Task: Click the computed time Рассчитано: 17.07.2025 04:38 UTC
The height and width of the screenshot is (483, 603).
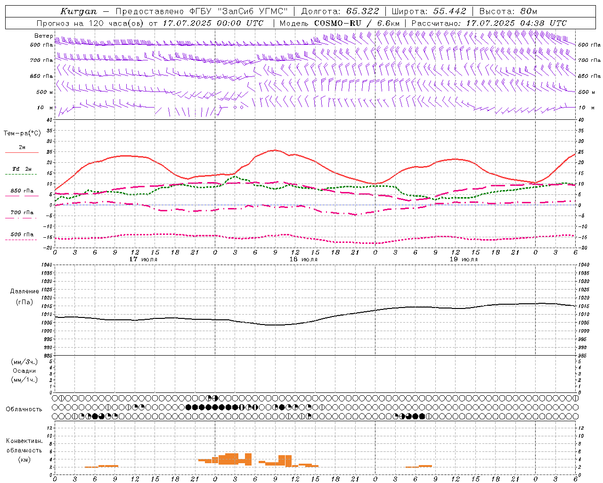Action: pos(489,23)
